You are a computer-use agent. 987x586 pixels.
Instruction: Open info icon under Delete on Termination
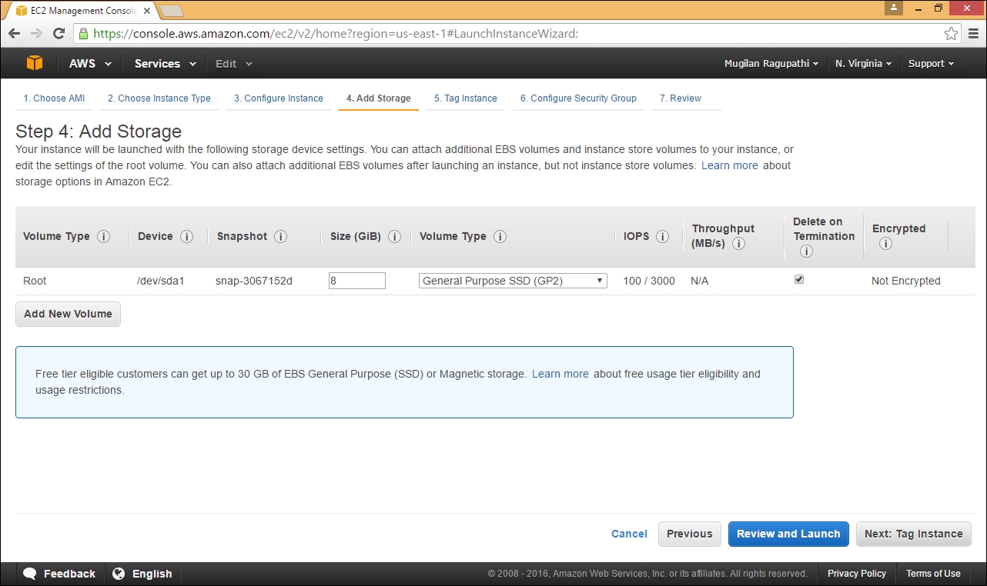click(806, 251)
